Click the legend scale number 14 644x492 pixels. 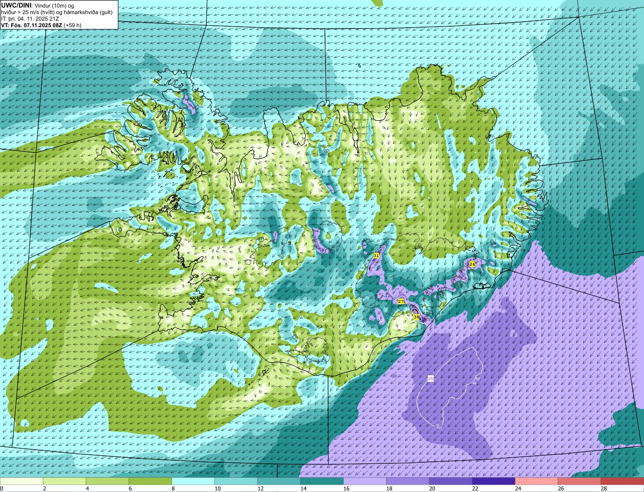(x=303, y=488)
